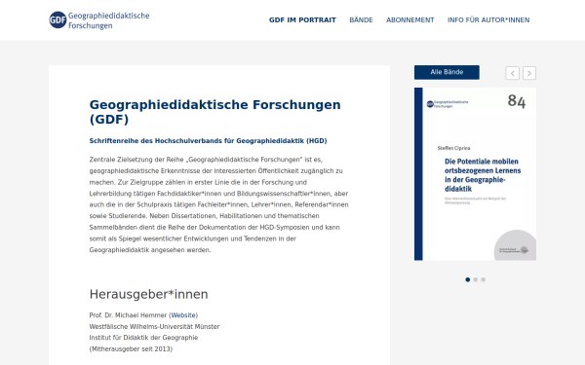Click the Alle Bände button
585x365 pixels.
(447, 72)
